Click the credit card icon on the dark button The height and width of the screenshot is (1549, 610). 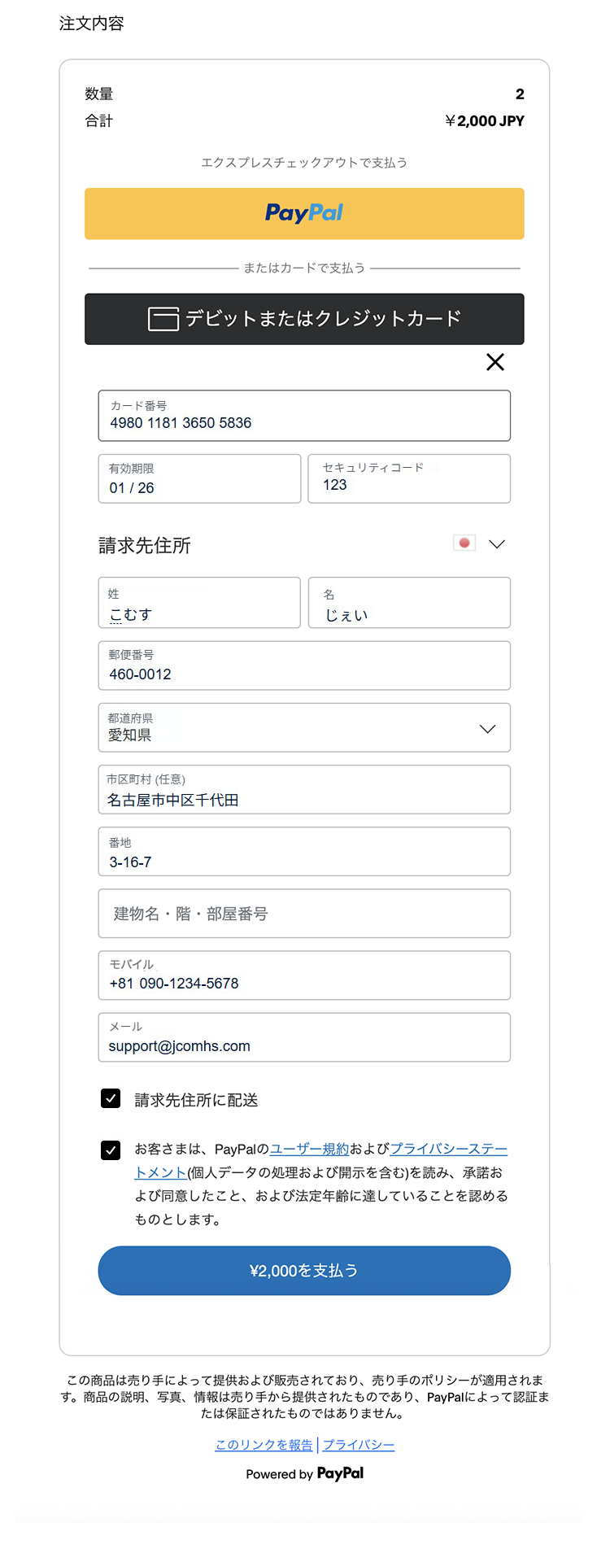click(x=163, y=319)
